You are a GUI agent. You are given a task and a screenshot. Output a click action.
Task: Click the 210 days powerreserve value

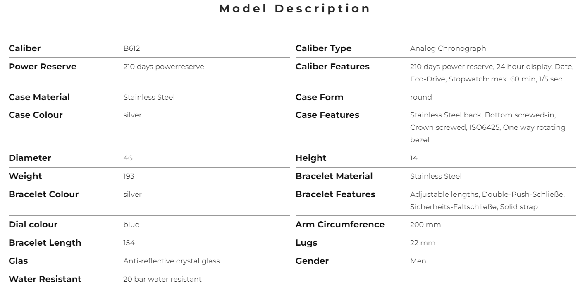pos(163,67)
